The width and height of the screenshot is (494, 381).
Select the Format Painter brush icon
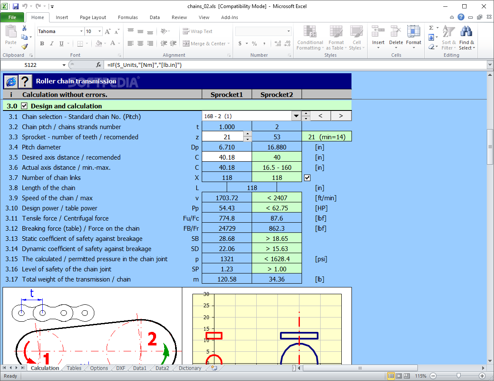(x=24, y=47)
